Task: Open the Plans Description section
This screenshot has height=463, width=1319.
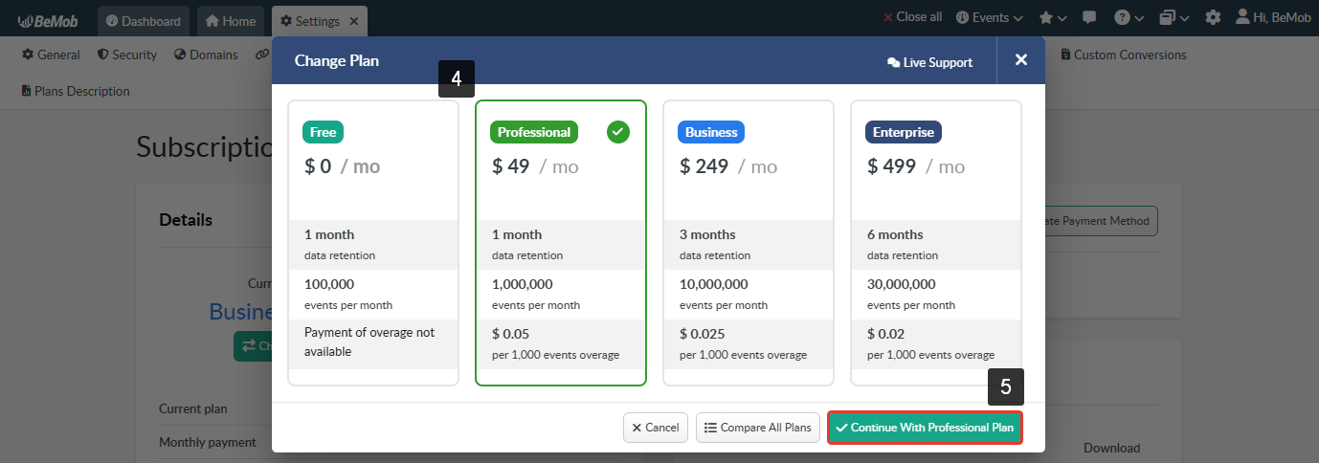Action: (76, 91)
